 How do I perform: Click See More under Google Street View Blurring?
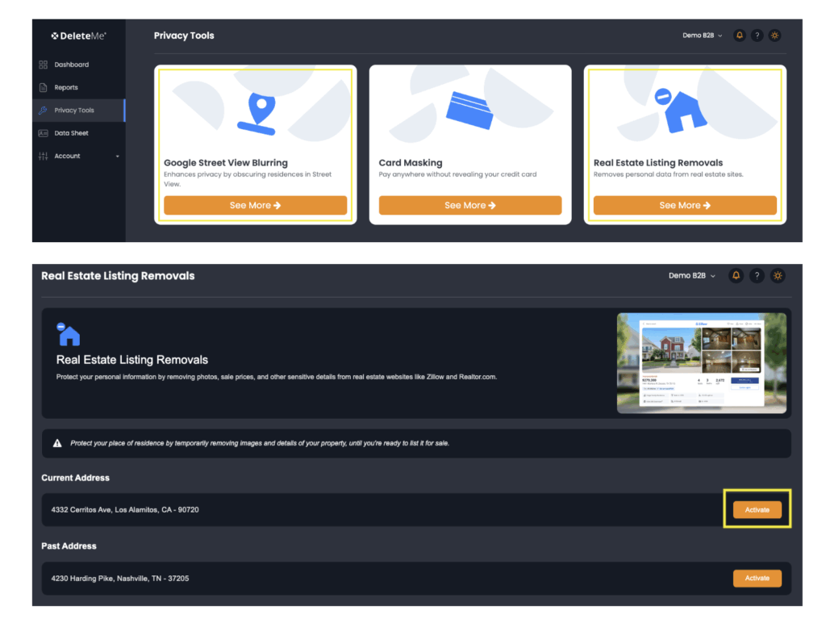(x=255, y=205)
